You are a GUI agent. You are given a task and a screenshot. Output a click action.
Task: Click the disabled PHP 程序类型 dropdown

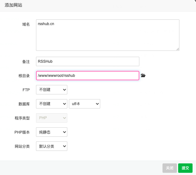51,118
